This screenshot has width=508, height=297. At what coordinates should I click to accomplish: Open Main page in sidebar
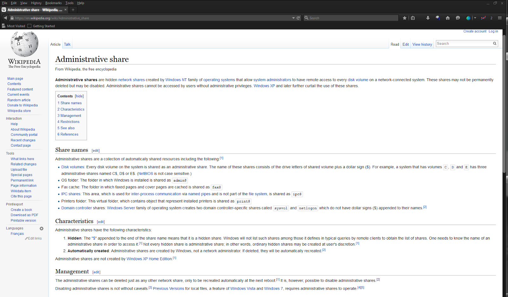pos(15,79)
